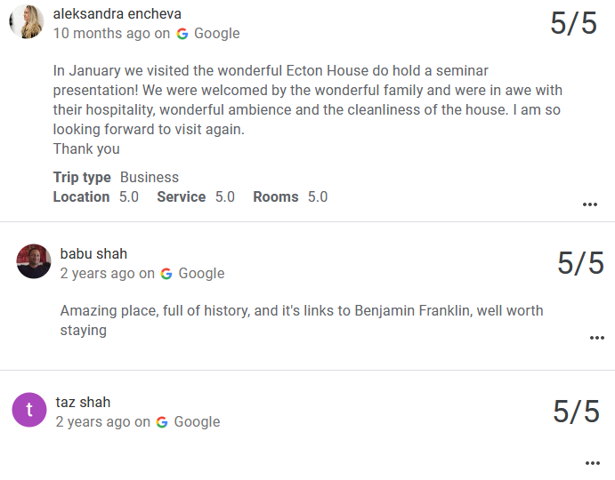The height and width of the screenshot is (480, 615).
Task: Click the Google source link for taz's review
Action: [x=197, y=422]
